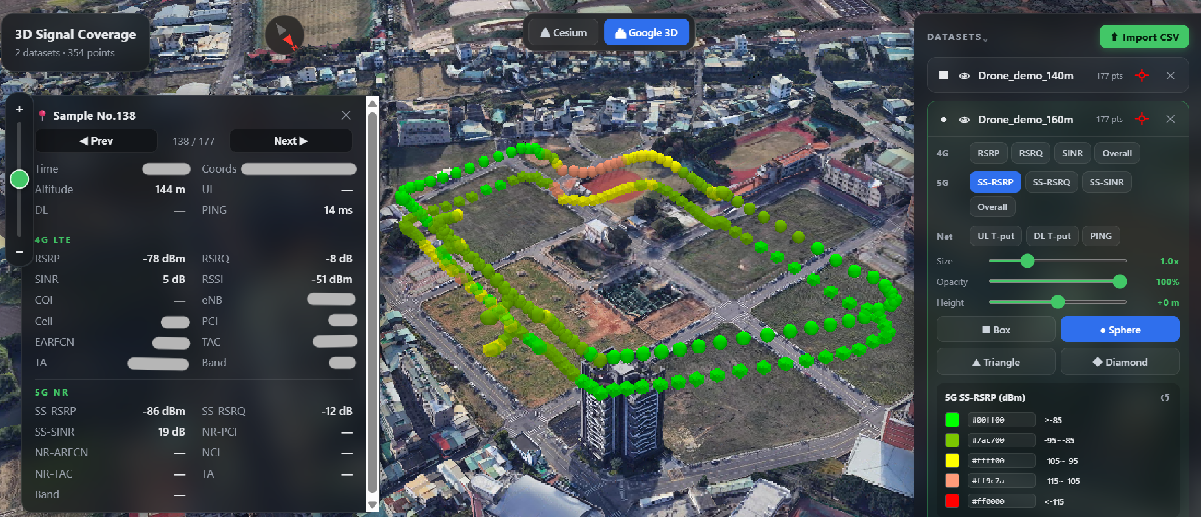Click the Import CSV button
Image resolution: width=1201 pixels, height=517 pixels.
click(1144, 37)
